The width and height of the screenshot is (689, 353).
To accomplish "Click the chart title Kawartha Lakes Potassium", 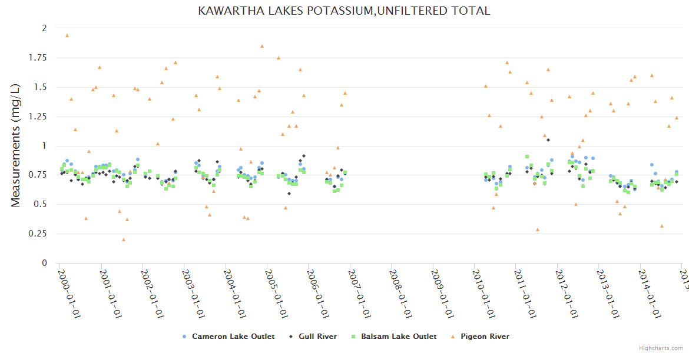I will 344,11.
